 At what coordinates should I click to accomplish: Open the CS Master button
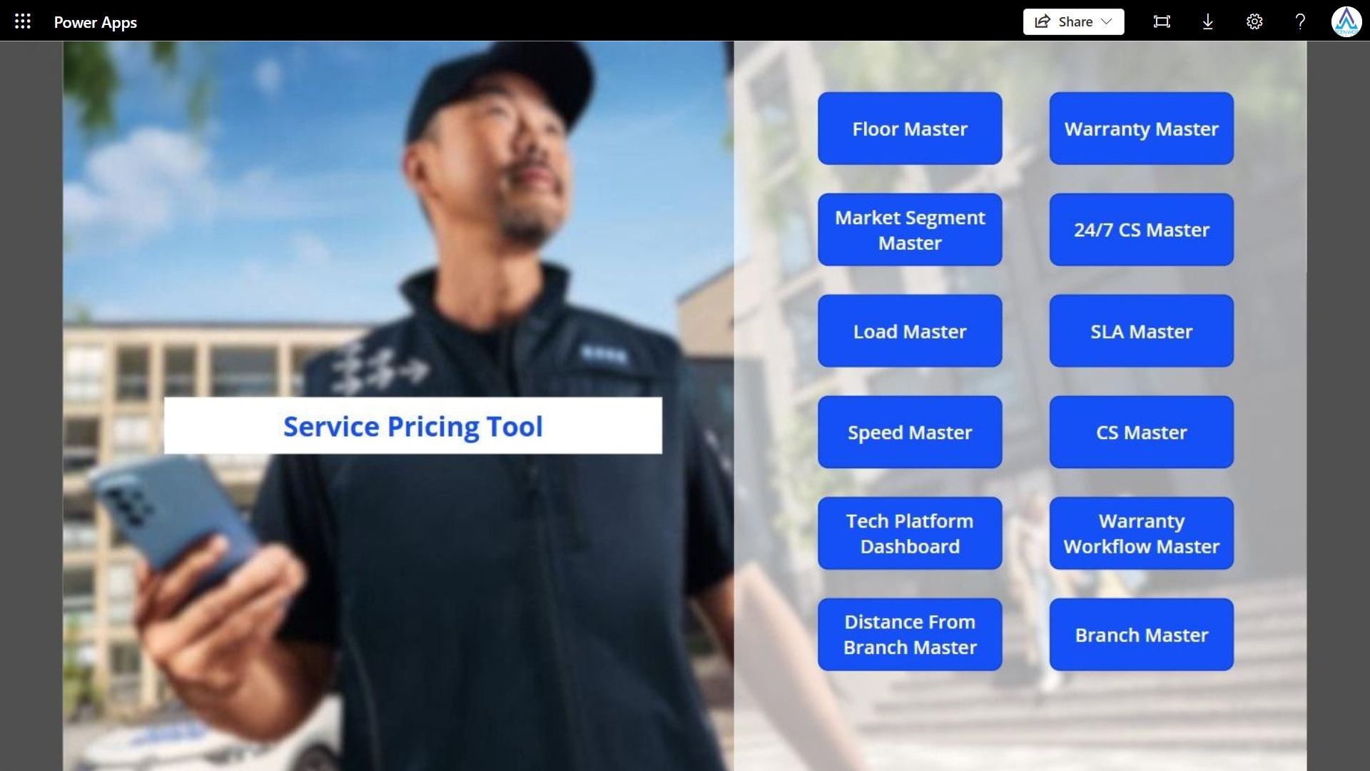(x=1141, y=433)
